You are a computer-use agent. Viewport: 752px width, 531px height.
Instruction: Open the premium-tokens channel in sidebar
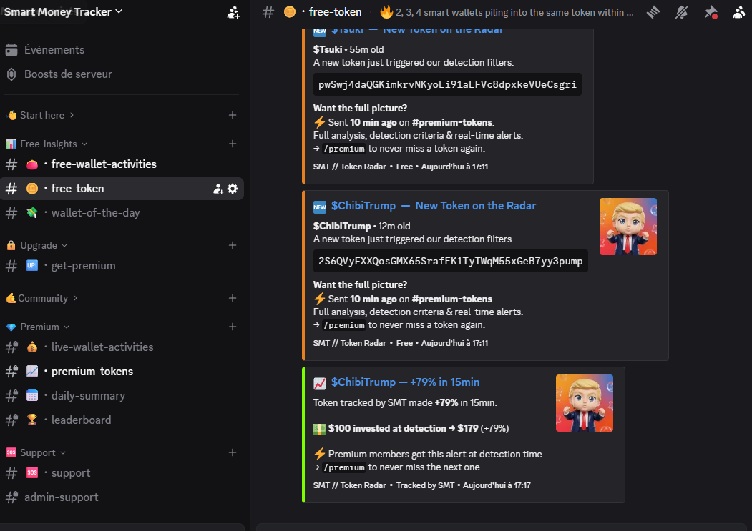pyautogui.click(x=122, y=372)
